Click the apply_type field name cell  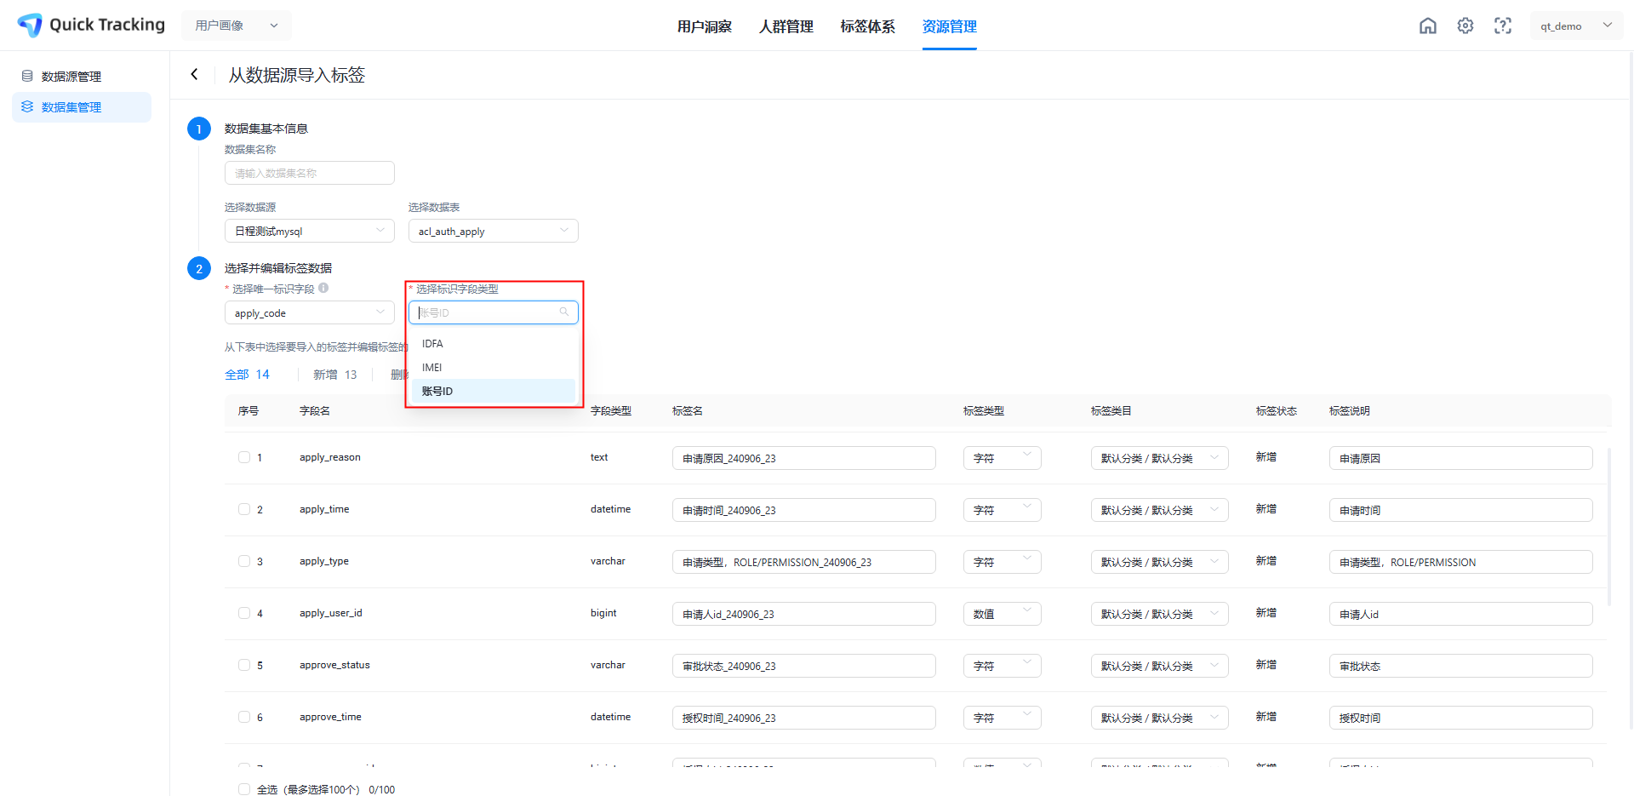pyautogui.click(x=324, y=561)
